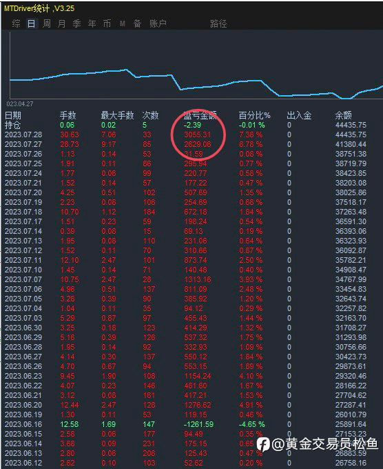Select the 2023.07.28 date row
Image resolution: width=383 pixels, height=469 pixels.
click(23, 134)
